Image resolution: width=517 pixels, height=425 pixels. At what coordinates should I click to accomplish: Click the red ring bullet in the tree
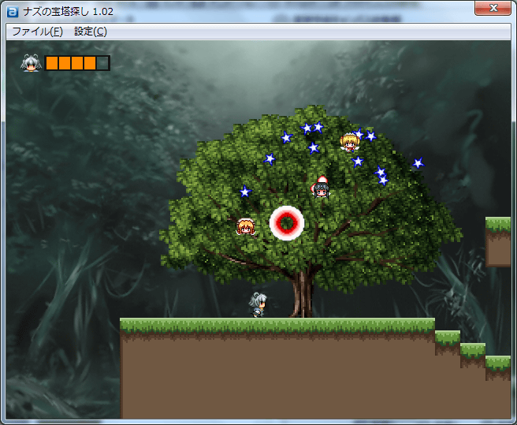click(x=287, y=223)
